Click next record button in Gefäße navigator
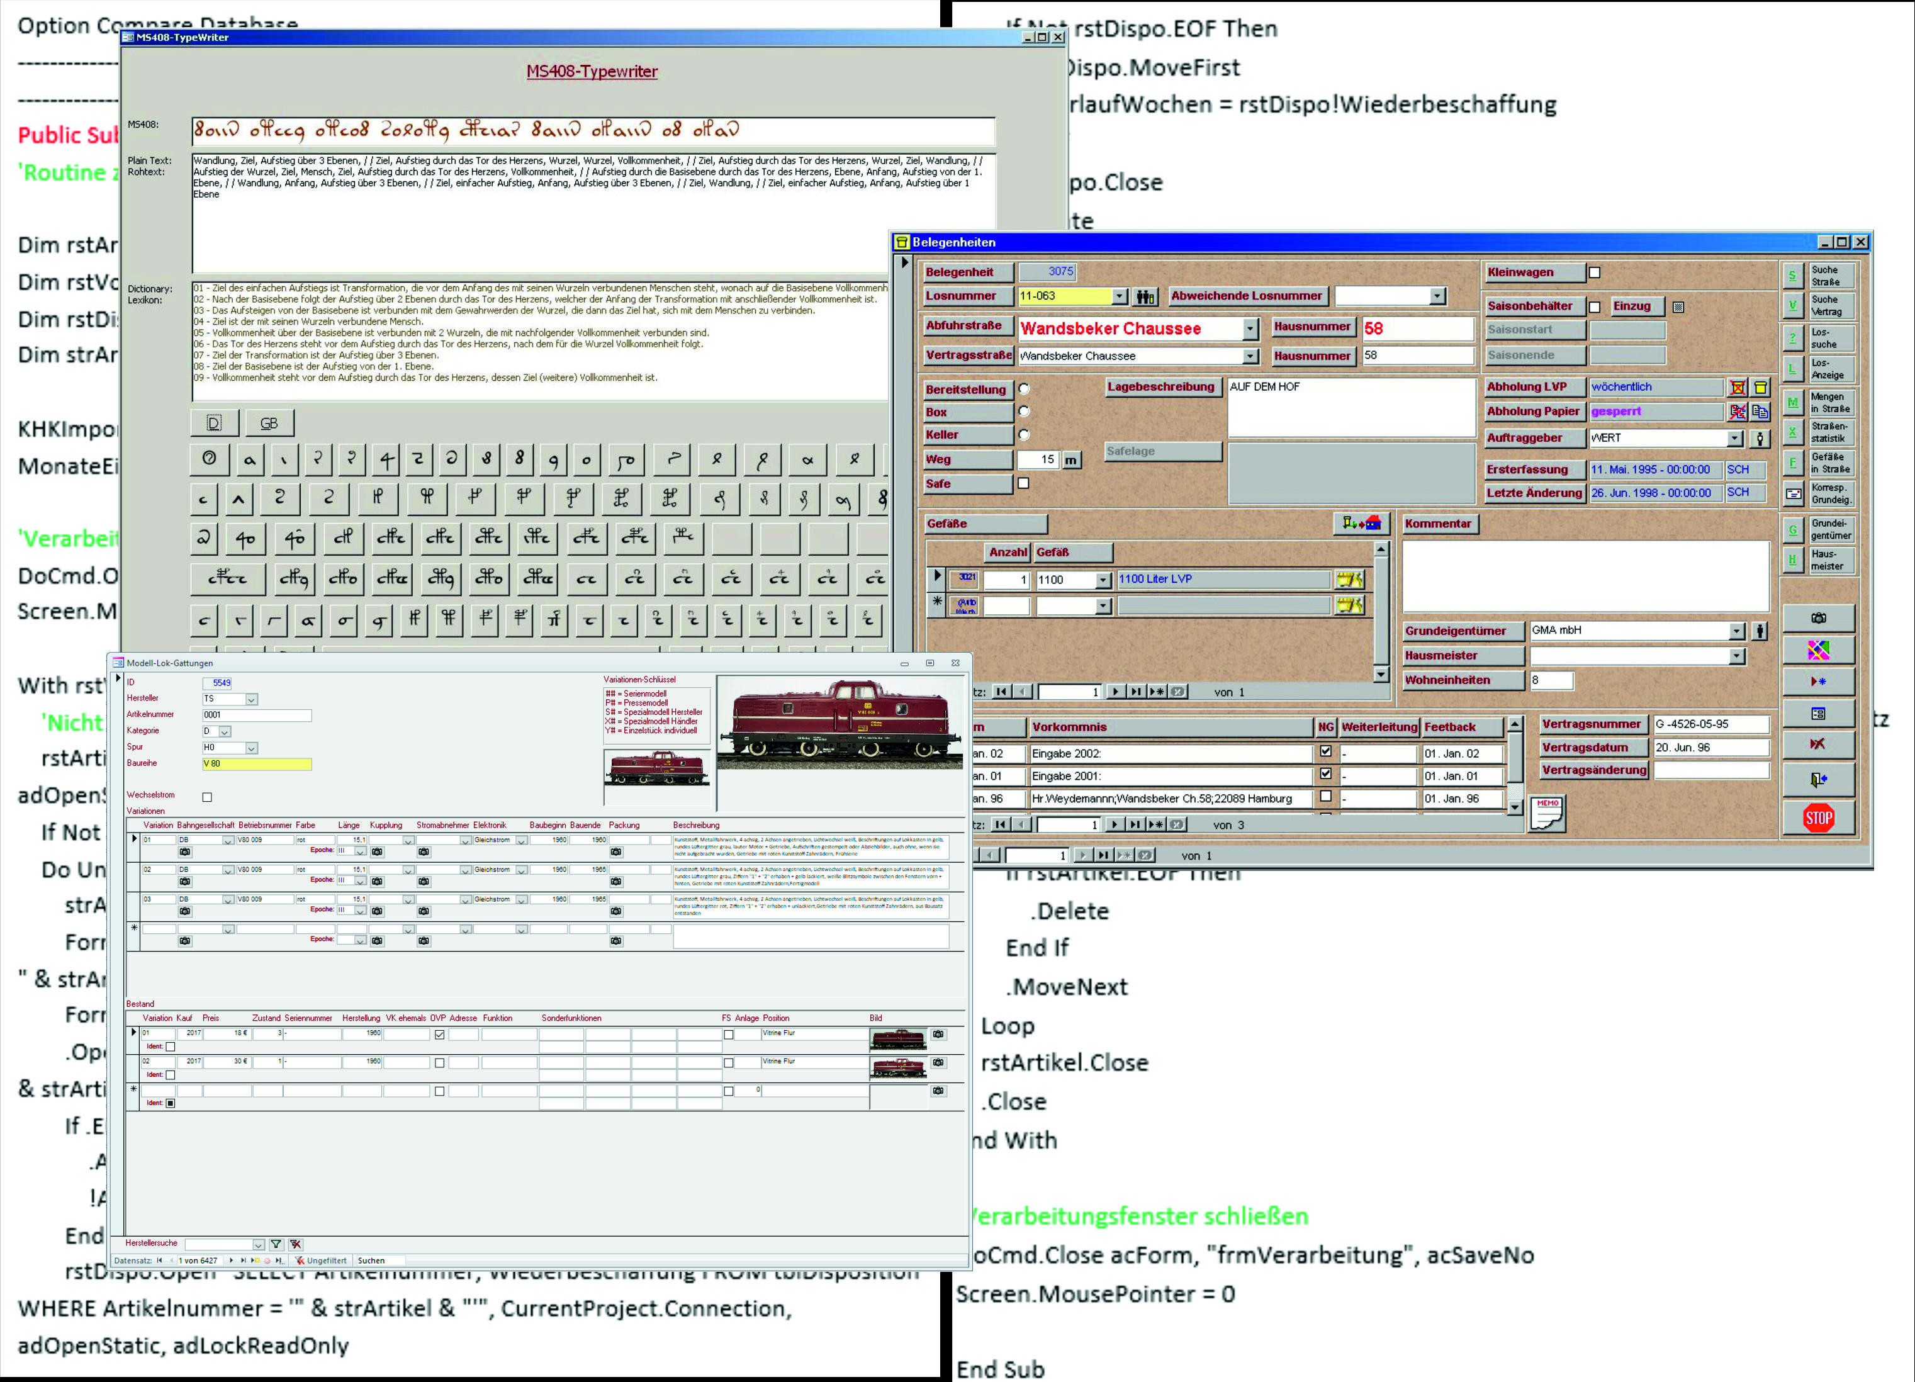The height and width of the screenshot is (1382, 1915). (x=1115, y=692)
